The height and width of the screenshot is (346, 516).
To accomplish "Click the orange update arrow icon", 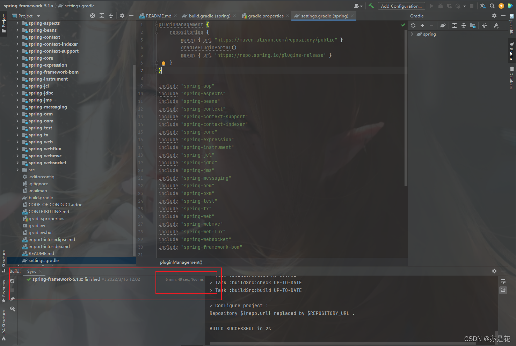I will click(x=501, y=6).
